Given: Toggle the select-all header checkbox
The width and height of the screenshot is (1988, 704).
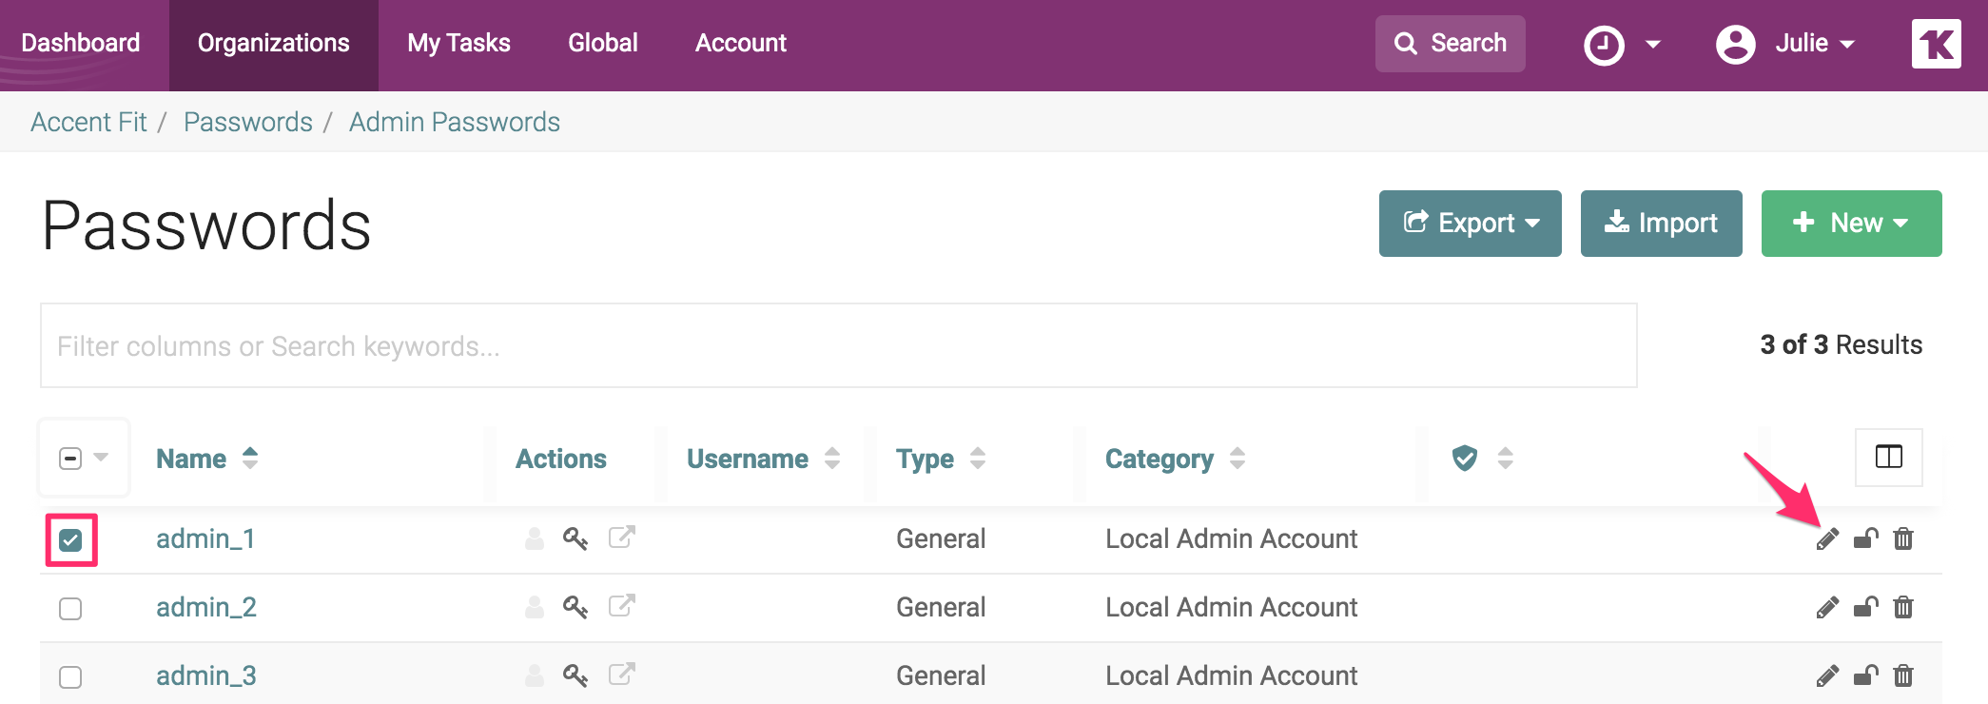Looking at the screenshot, I should click(x=70, y=459).
